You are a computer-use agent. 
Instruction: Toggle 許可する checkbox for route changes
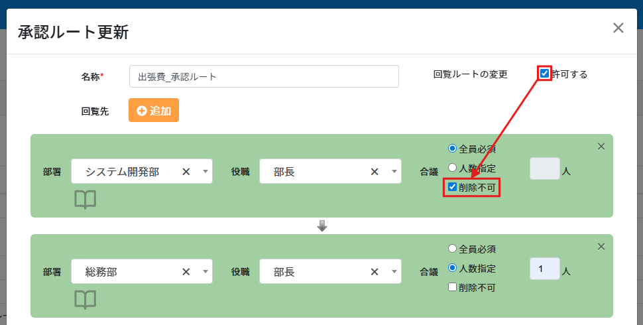(x=545, y=74)
